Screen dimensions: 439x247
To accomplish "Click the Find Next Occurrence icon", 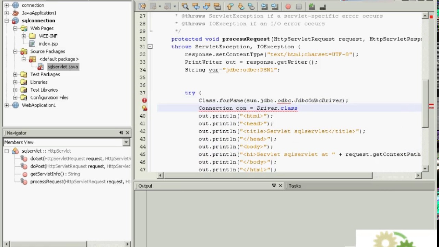I will 206,7.
